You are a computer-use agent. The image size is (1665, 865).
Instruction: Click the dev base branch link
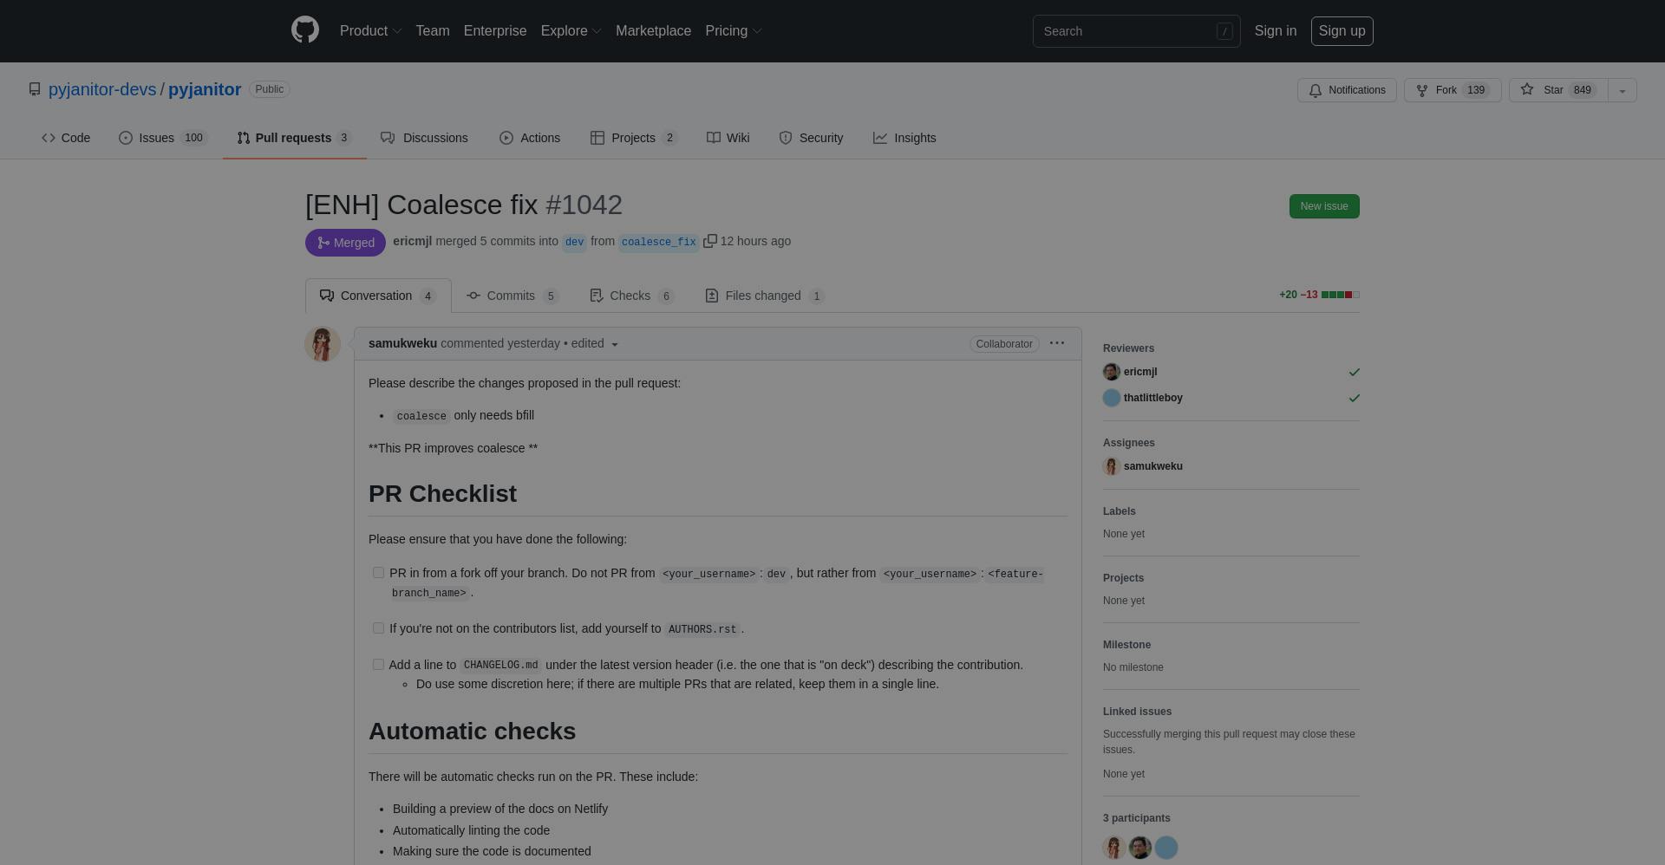point(574,242)
